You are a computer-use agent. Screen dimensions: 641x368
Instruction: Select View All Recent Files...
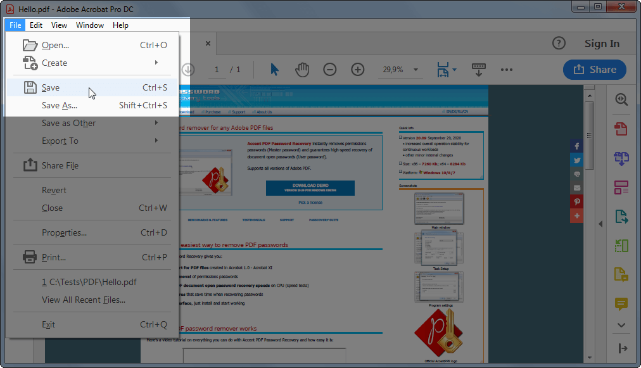coord(92,300)
